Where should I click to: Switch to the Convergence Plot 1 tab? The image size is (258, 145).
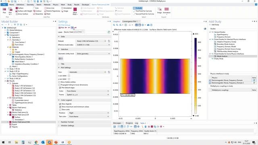point(130,21)
